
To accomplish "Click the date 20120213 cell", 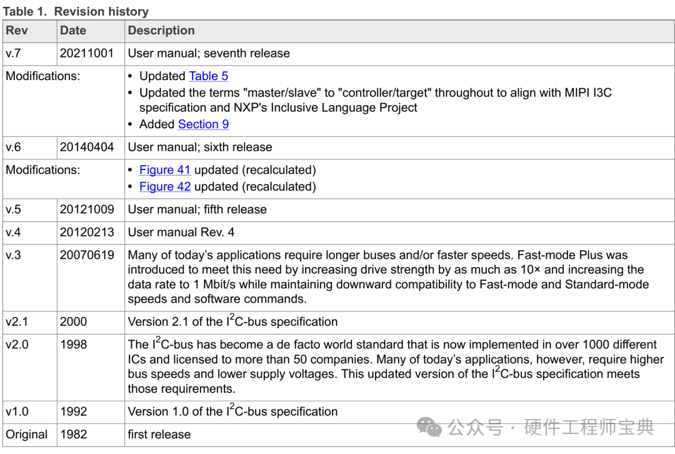I will [x=91, y=233].
